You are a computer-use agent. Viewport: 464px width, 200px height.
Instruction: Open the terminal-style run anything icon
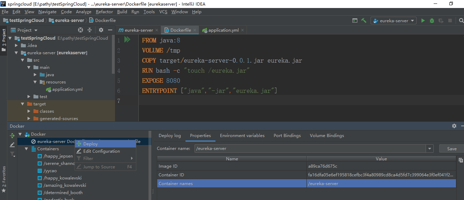click(355, 21)
